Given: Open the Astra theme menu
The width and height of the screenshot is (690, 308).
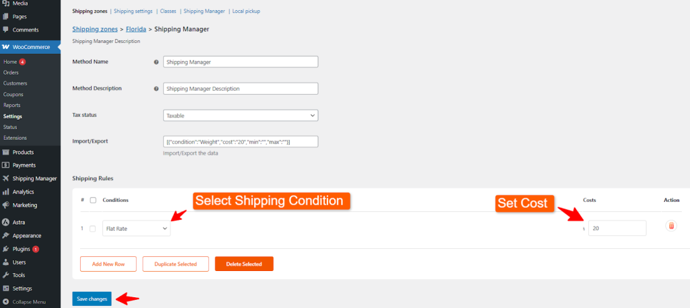Looking at the screenshot, I should [20, 222].
